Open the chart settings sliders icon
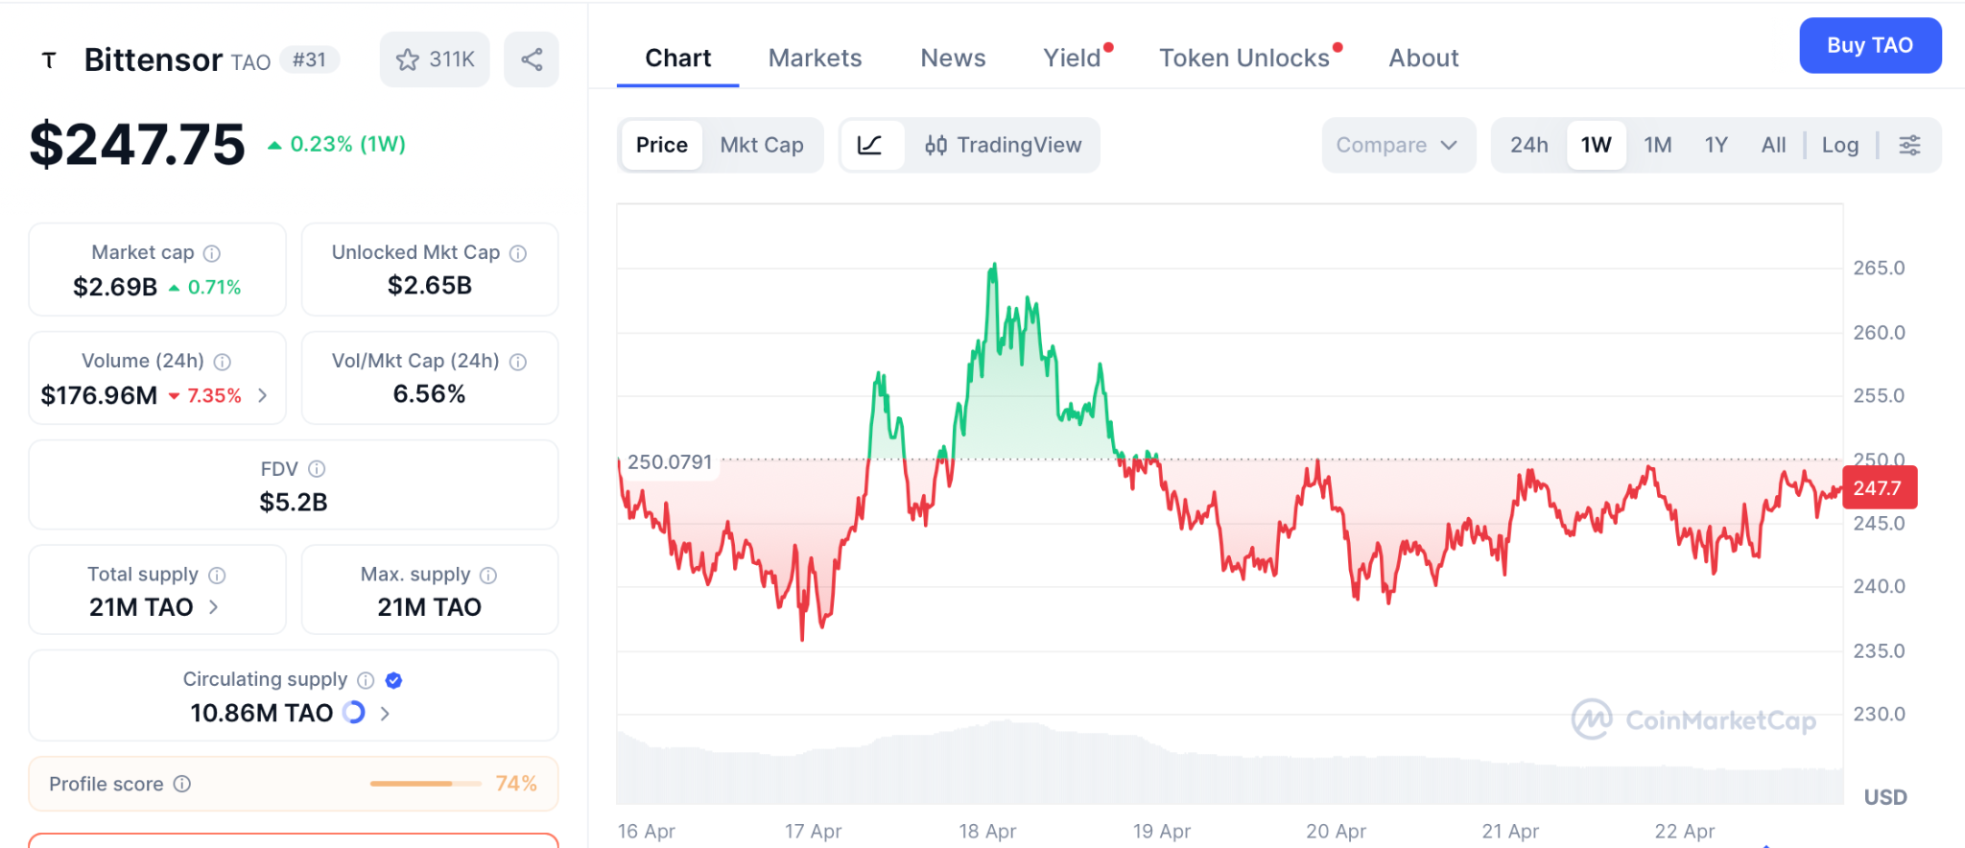The height and width of the screenshot is (848, 1965). pos(1909,145)
